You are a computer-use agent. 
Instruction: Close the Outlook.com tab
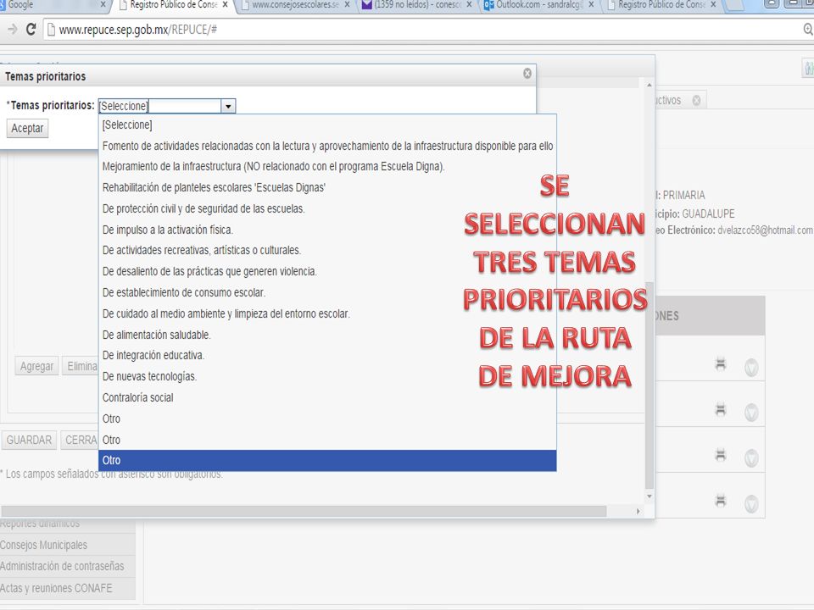tap(591, 5)
